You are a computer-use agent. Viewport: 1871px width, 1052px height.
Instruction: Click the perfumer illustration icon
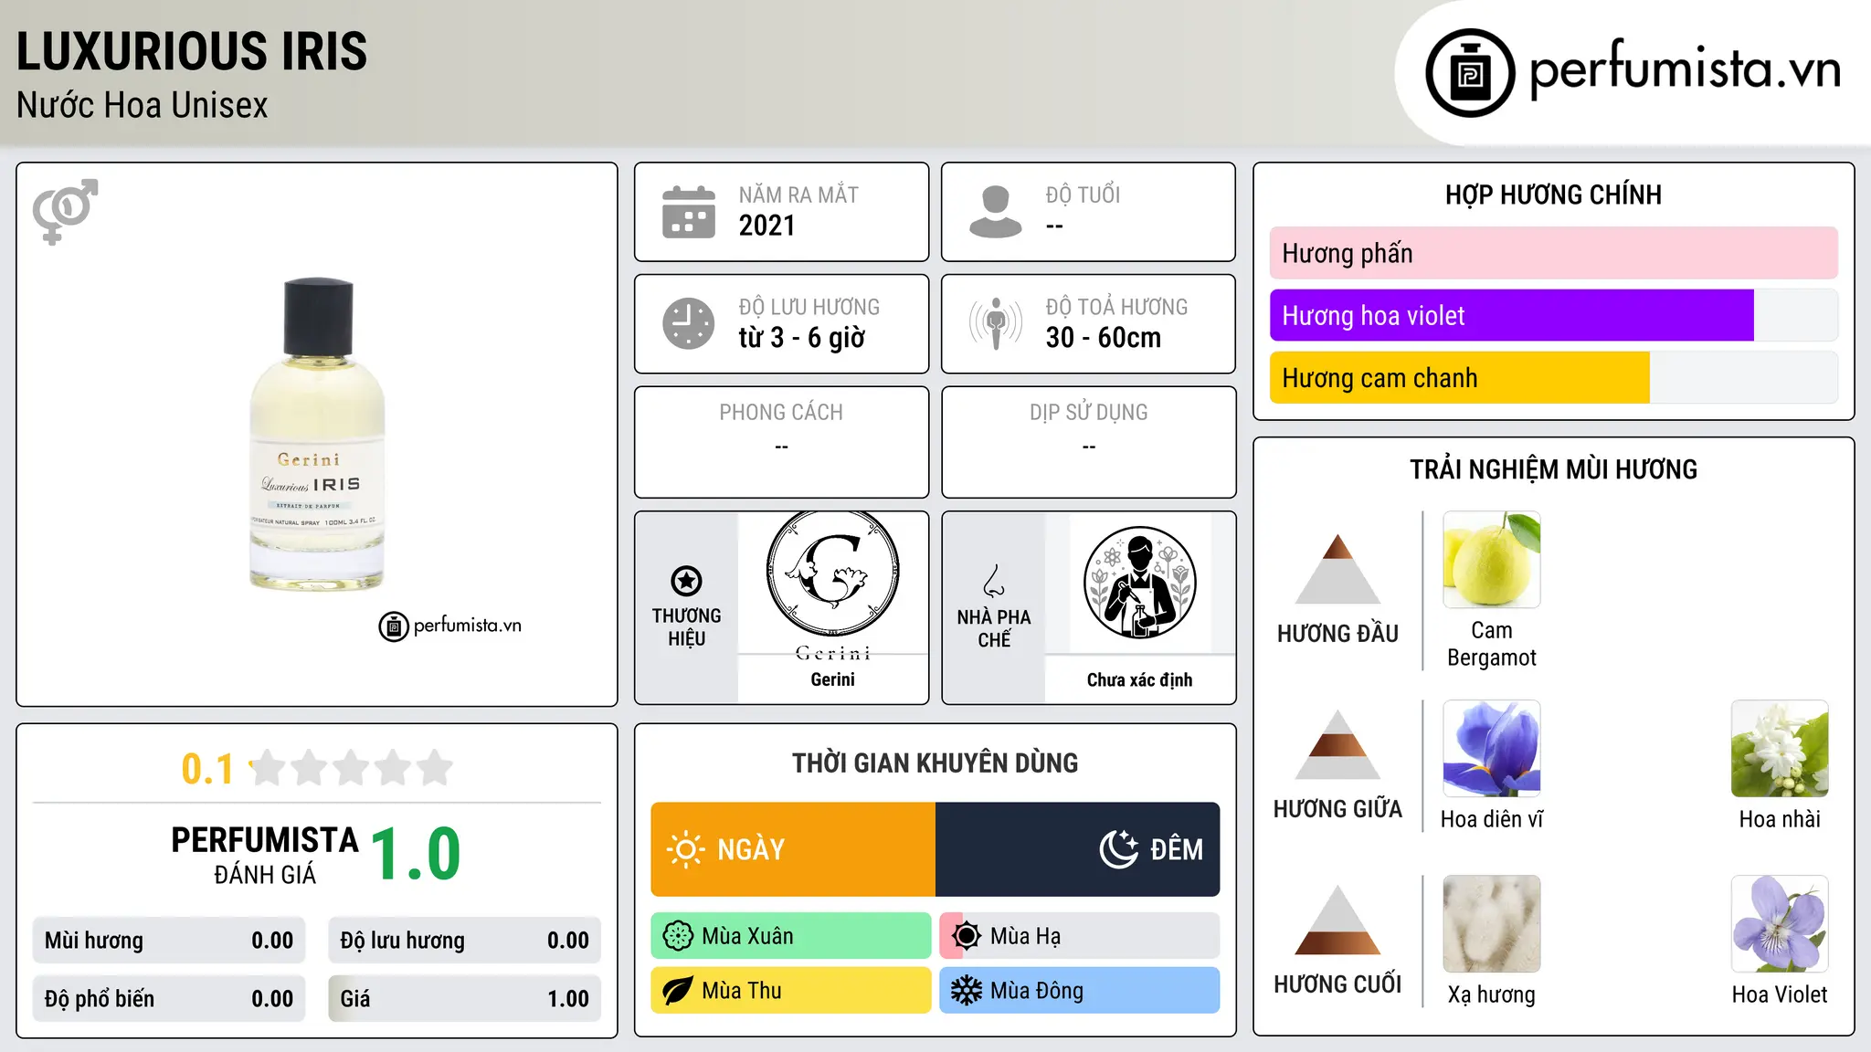pos(1139,583)
